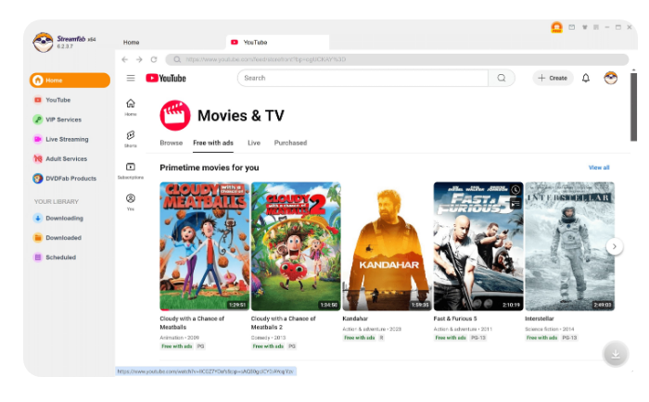The image size is (649, 402).
Task: Open the Purchased tab
Action: (x=290, y=143)
